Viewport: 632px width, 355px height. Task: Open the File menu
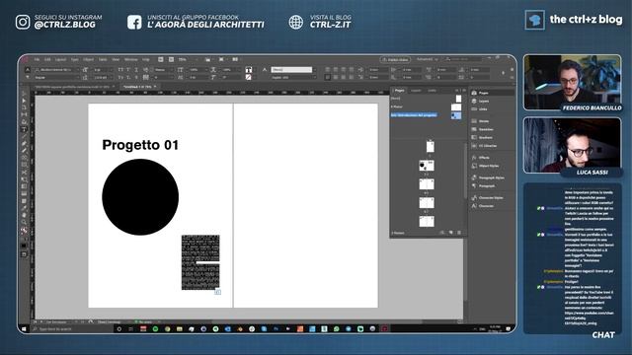(x=37, y=59)
